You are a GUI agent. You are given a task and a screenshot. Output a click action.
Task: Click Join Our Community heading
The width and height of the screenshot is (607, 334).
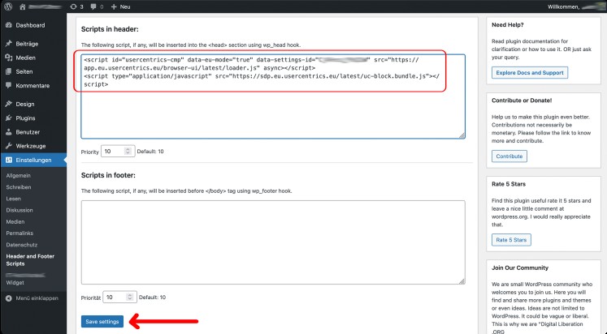[x=520, y=268]
